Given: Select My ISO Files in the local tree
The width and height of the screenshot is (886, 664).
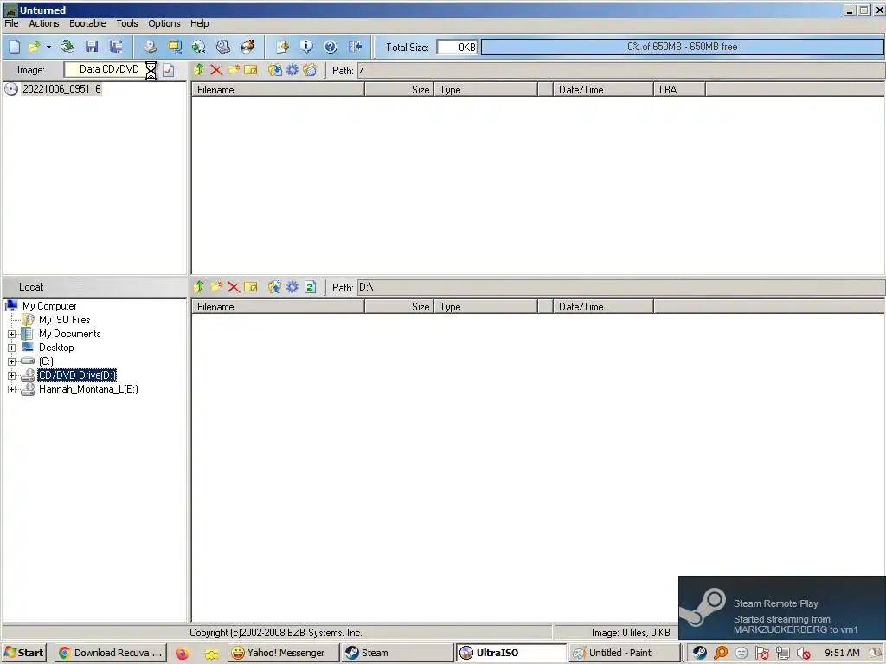Looking at the screenshot, I should 64,320.
